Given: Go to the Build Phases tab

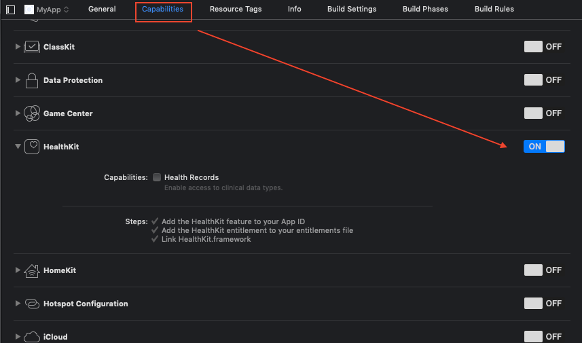Looking at the screenshot, I should (x=425, y=9).
